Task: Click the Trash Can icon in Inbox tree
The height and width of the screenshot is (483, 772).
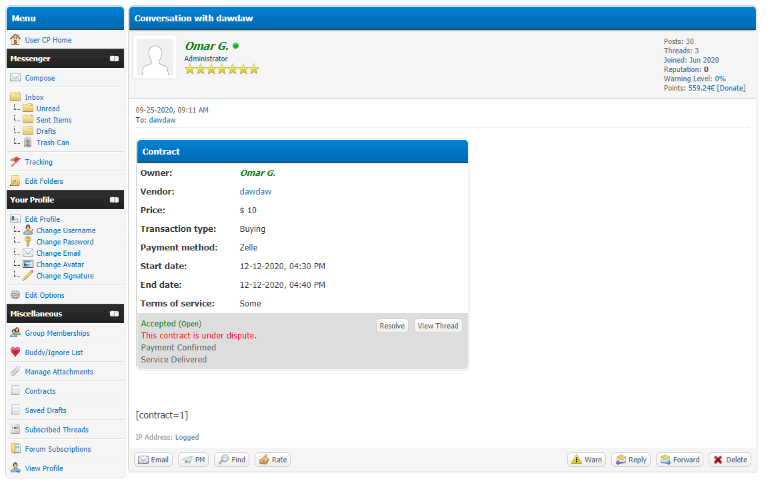Action: pyautogui.click(x=27, y=143)
